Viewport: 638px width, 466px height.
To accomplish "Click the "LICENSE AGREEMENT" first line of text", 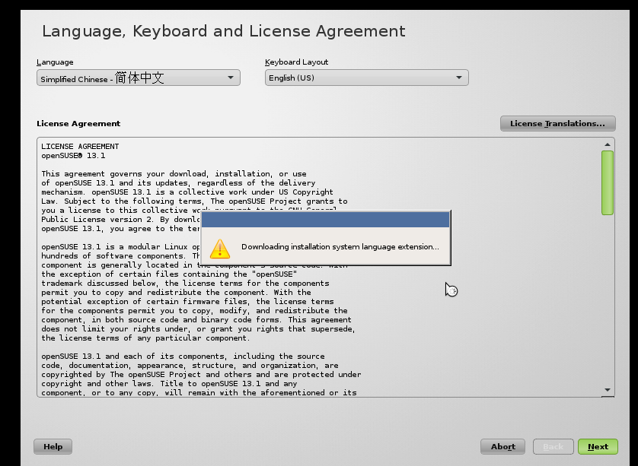I will (80, 146).
